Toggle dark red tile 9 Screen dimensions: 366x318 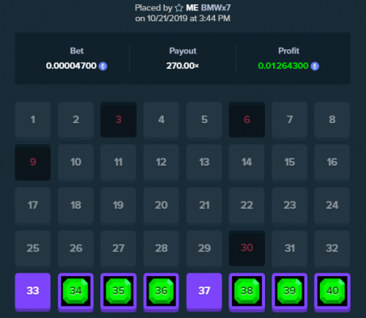tap(33, 162)
